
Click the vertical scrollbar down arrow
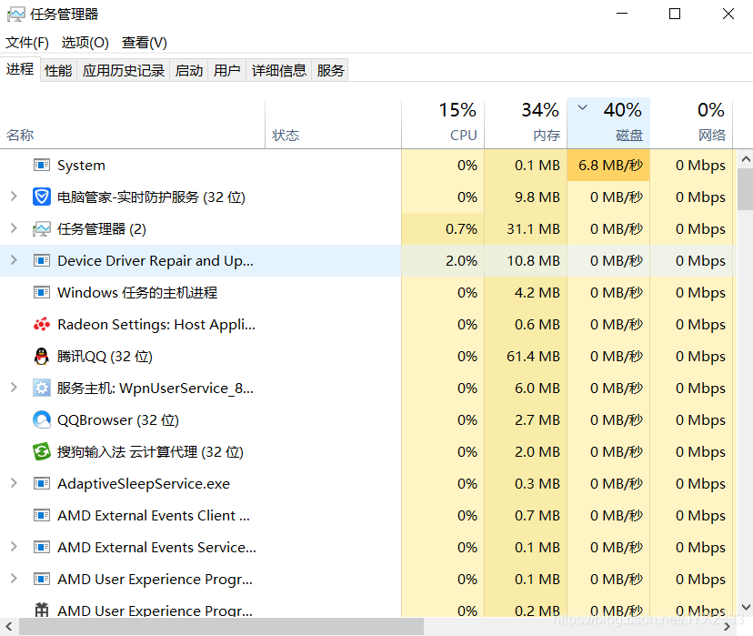point(746,607)
